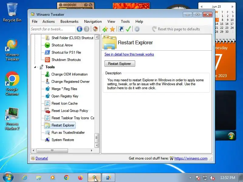
Task: Click the horizontal scrollbar right arrow
Action: coord(92,150)
